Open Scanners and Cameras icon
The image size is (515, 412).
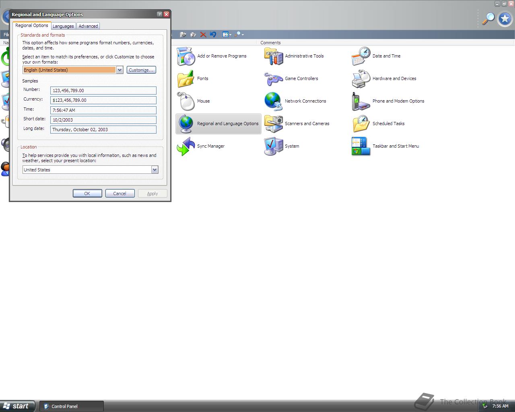click(274, 124)
